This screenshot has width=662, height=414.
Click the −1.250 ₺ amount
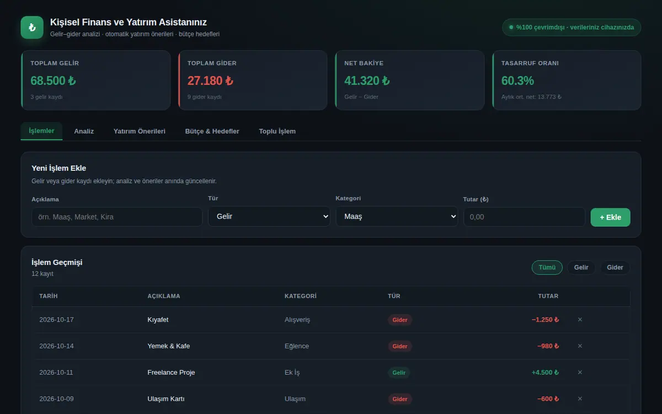545,320
